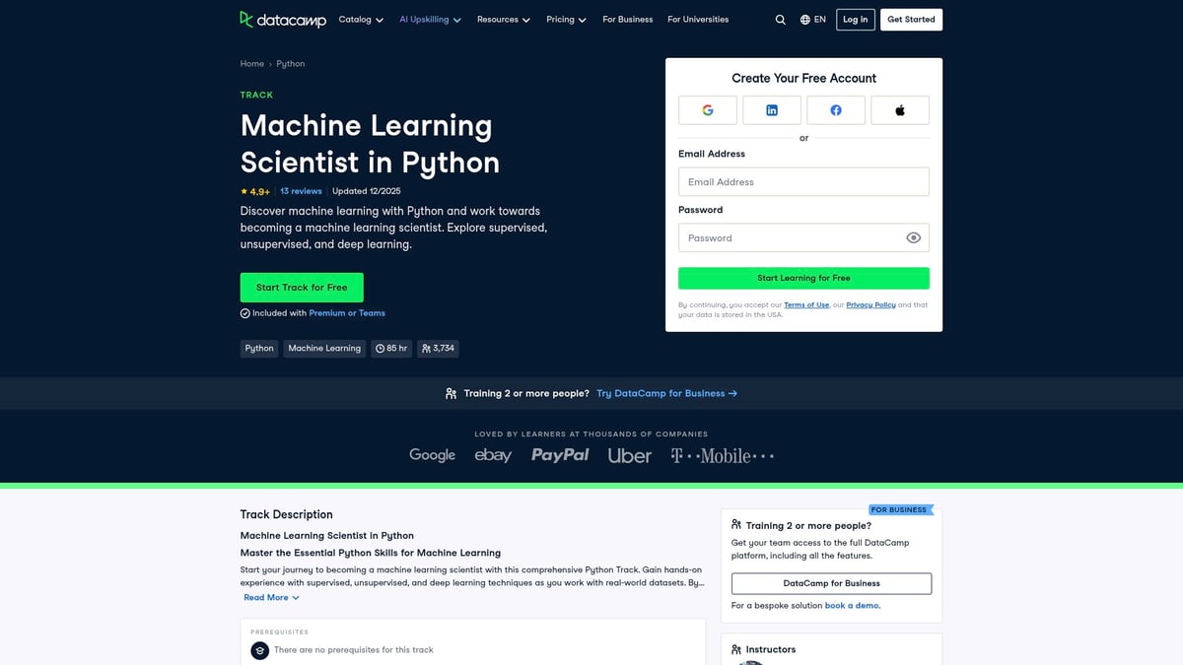
Task: Expand the Catalog menu
Action: [x=361, y=20]
